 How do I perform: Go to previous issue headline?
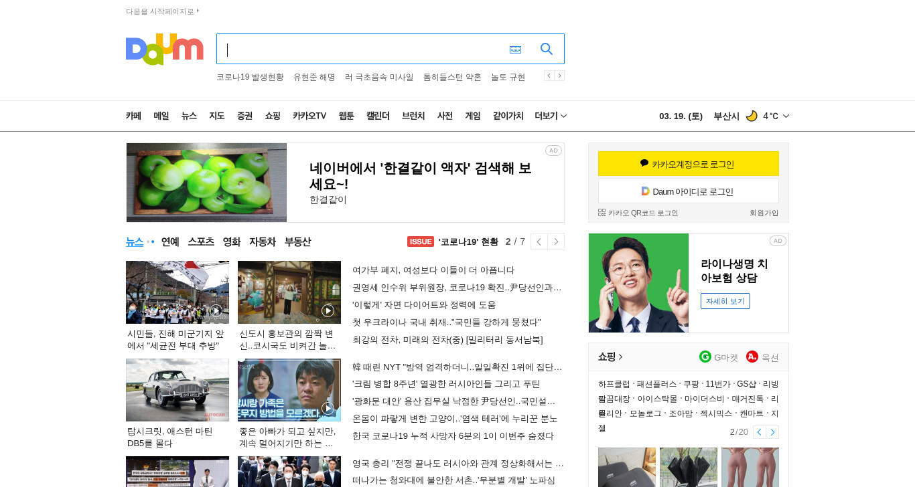(x=539, y=241)
